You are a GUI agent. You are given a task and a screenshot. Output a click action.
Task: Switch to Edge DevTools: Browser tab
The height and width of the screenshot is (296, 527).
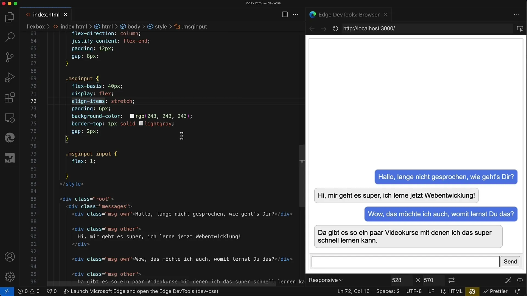[x=349, y=15]
